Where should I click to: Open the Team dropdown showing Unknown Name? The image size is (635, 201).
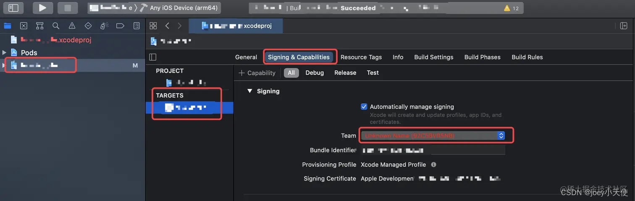[433, 136]
